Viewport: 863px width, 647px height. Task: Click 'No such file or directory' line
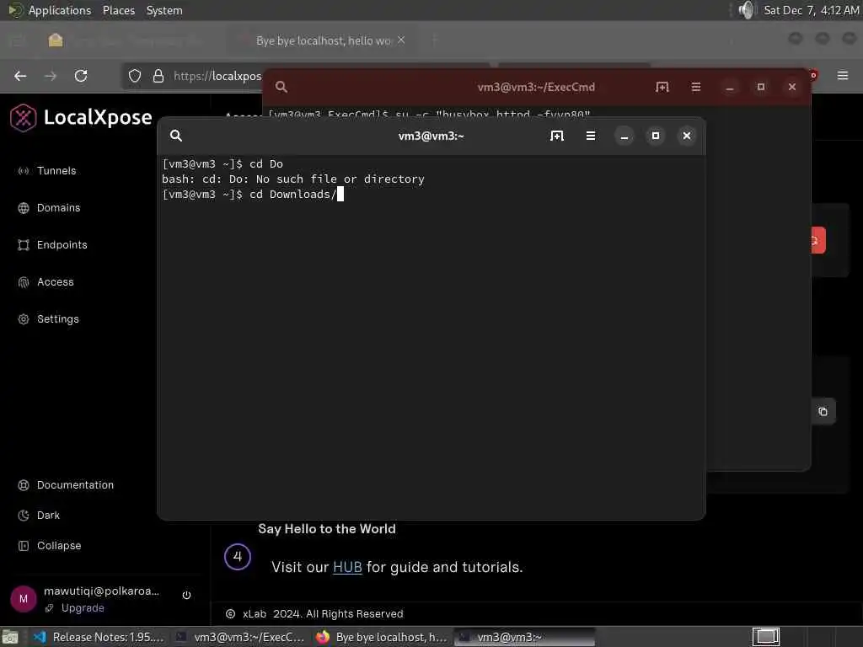click(292, 179)
